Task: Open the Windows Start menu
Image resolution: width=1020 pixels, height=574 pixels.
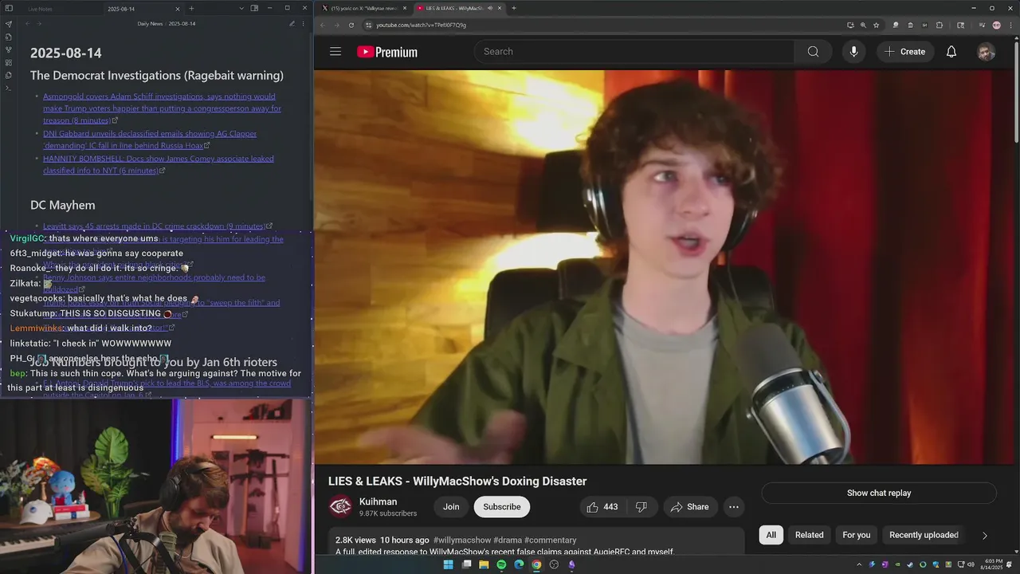Action: [448, 564]
